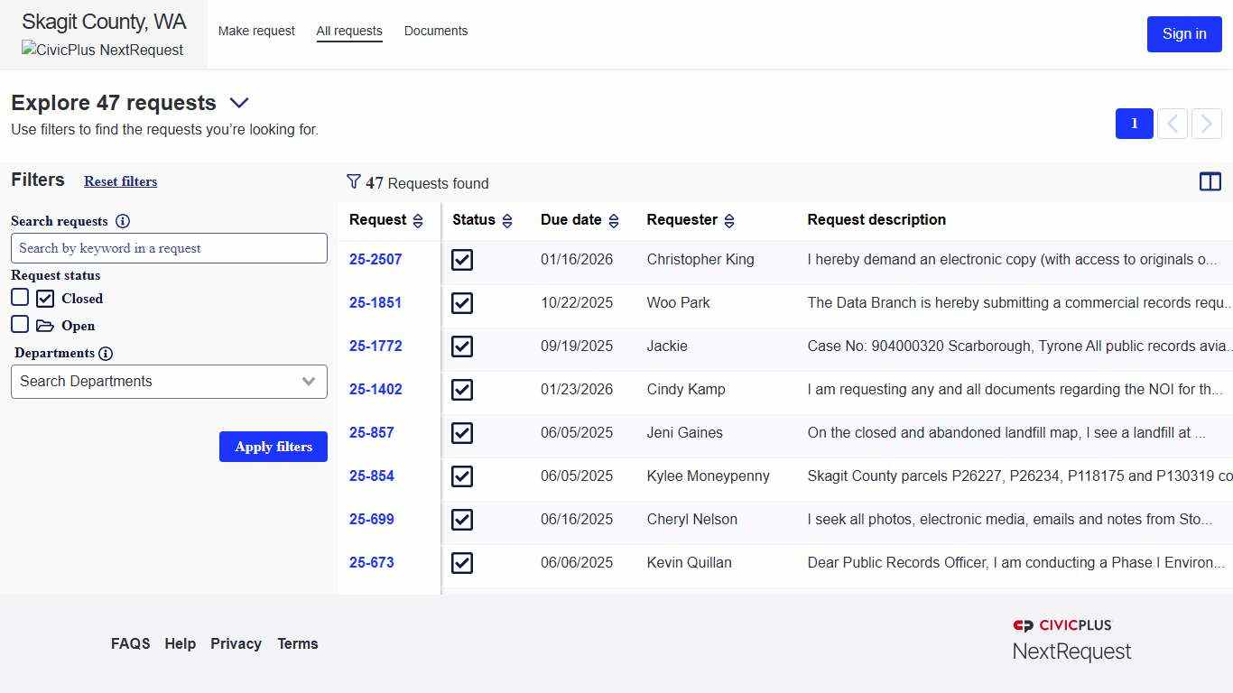1233x693 pixels.
Task: Open the filter options funnel icon
Action: tap(354, 181)
